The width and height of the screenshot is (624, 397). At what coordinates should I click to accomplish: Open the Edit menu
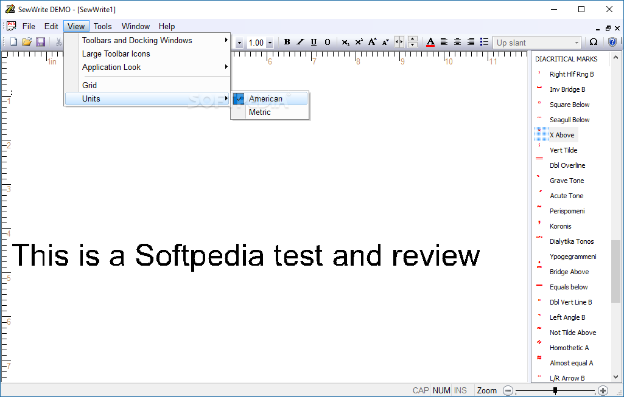pyautogui.click(x=51, y=26)
